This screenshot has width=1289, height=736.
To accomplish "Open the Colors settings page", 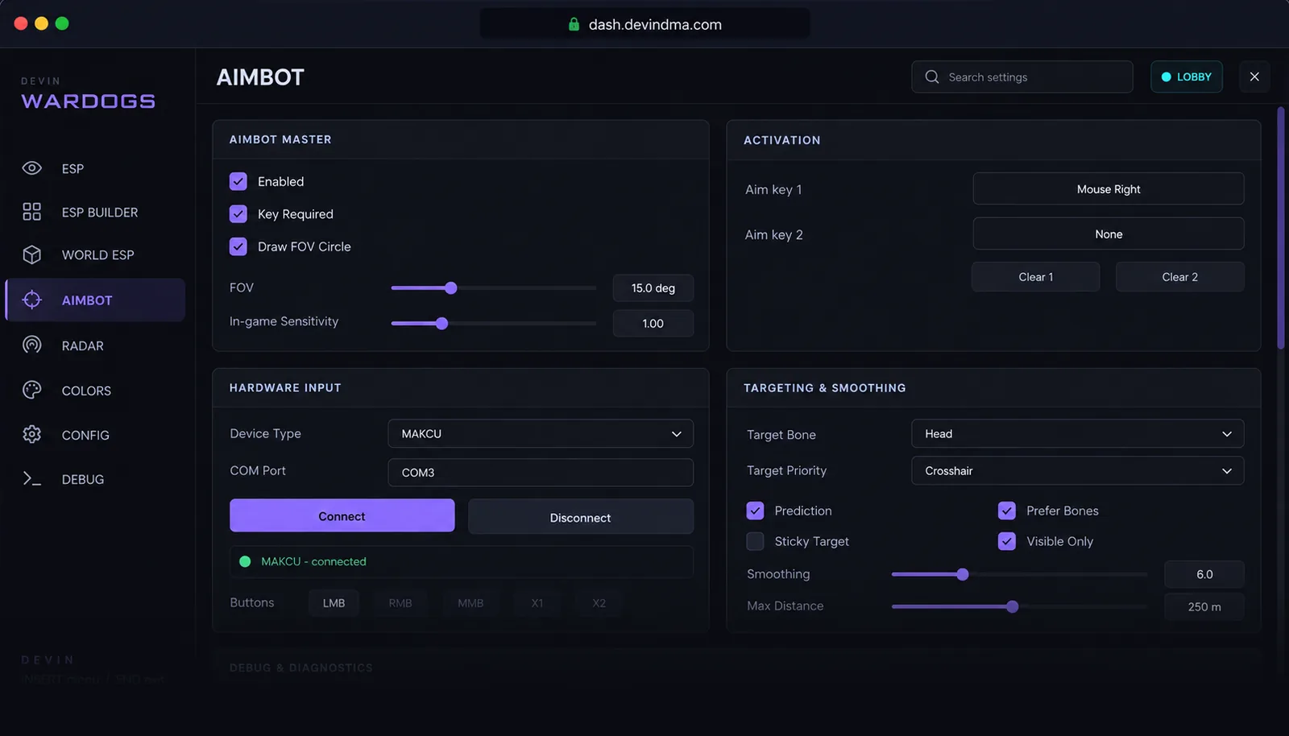I will [x=95, y=391].
